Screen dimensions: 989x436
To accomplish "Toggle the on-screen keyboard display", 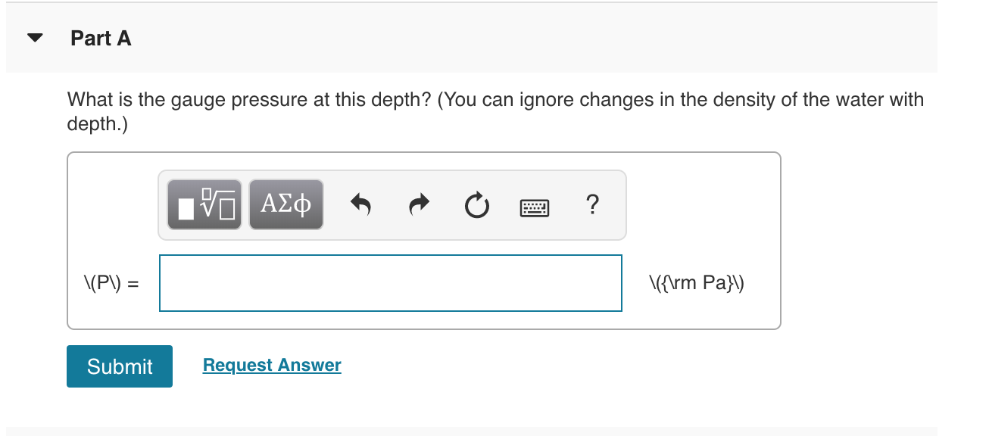I will pos(534,206).
